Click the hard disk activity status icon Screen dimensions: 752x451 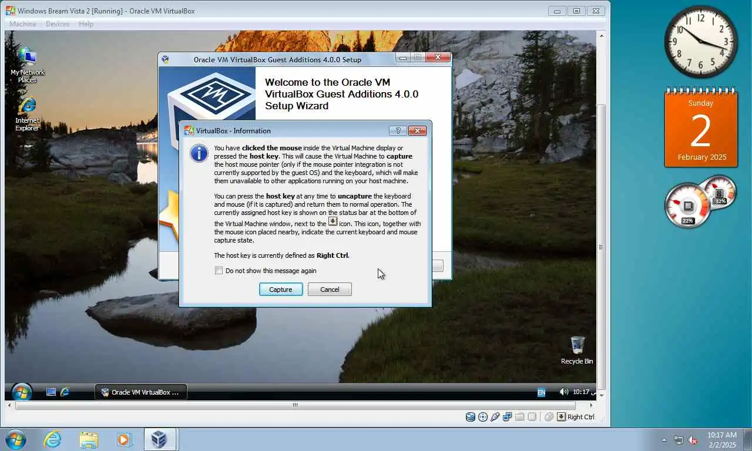click(471, 417)
